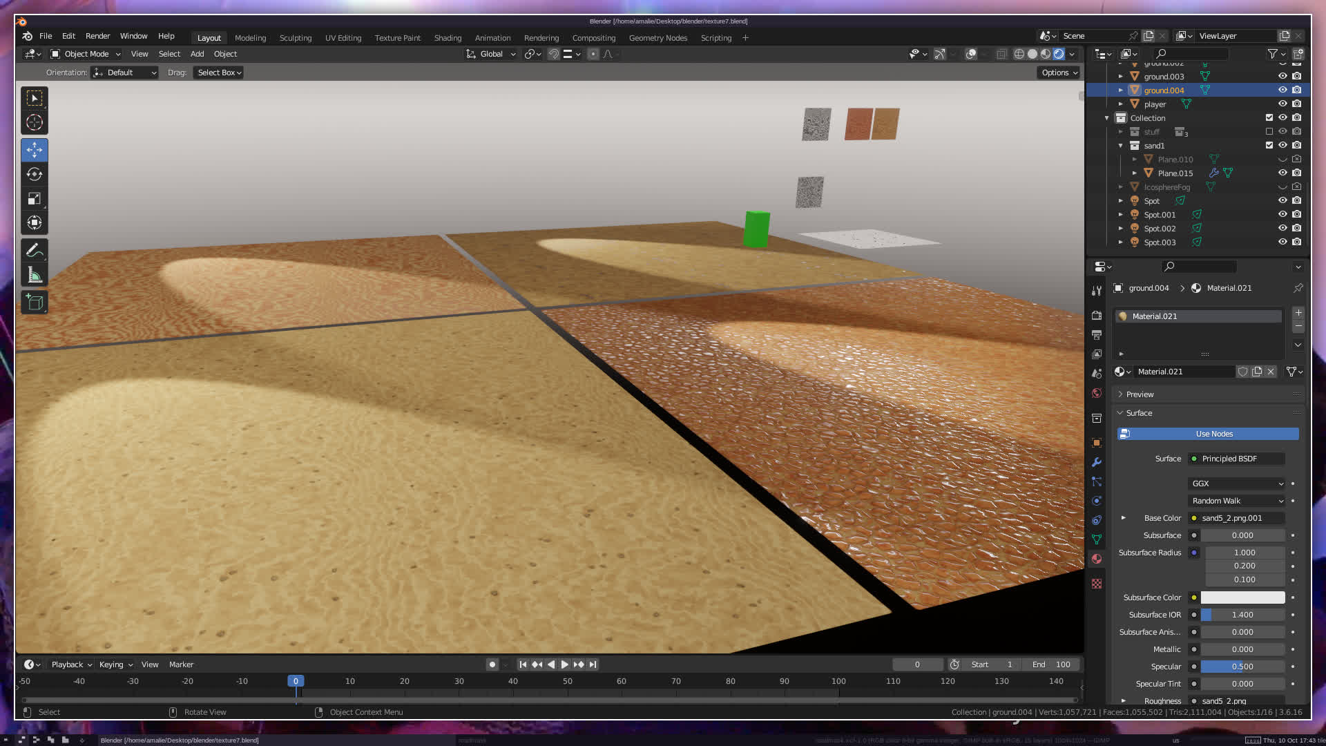This screenshot has height=746, width=1326.
Task: Hide Spot.001 light with eye icon
Action: coord(1282,215)
